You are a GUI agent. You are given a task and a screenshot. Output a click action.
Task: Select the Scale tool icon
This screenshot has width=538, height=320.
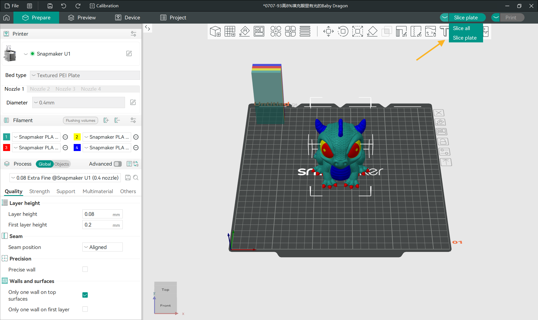[x=358, y=31]
